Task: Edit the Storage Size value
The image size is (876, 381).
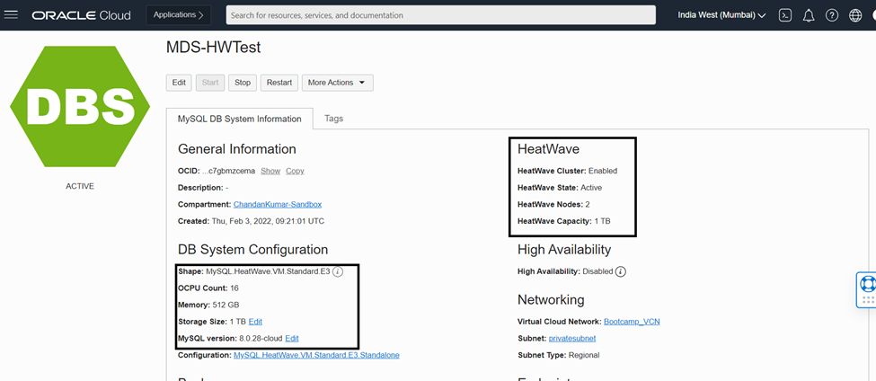Action: tap(255, 322)
